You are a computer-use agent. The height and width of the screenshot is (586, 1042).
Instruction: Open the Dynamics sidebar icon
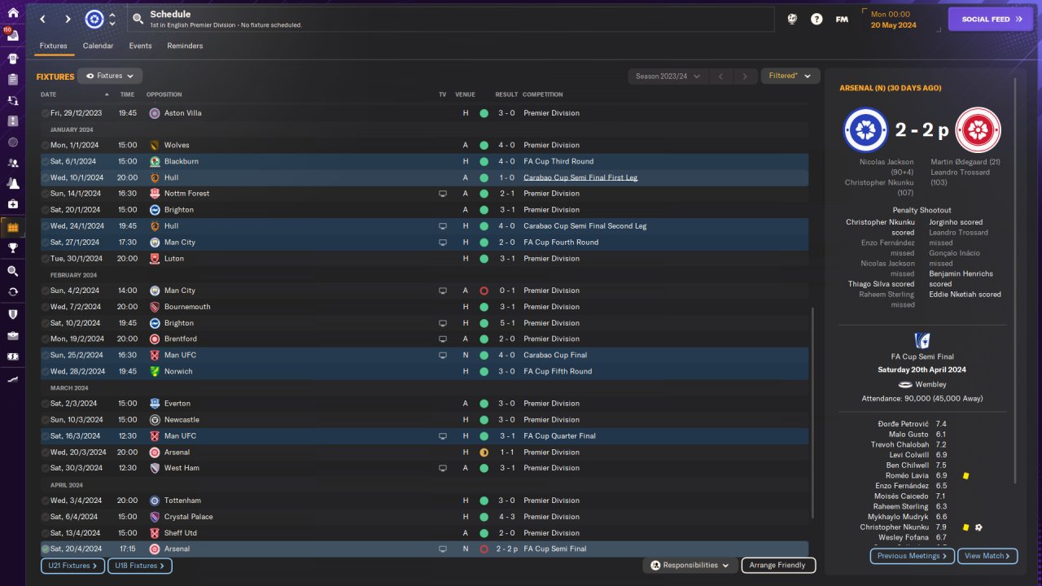tap(12, 100)
